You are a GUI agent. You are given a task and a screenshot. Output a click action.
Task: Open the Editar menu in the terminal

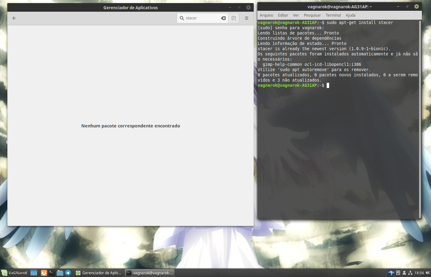point(283,15)
